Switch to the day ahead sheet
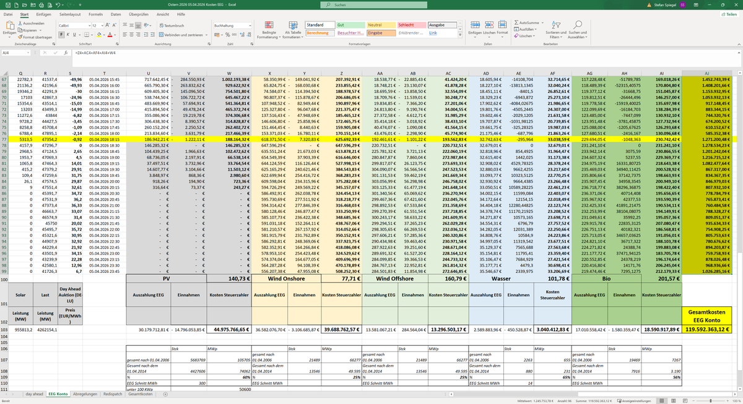Screen dimensions: 743x404 click(34, 393)
